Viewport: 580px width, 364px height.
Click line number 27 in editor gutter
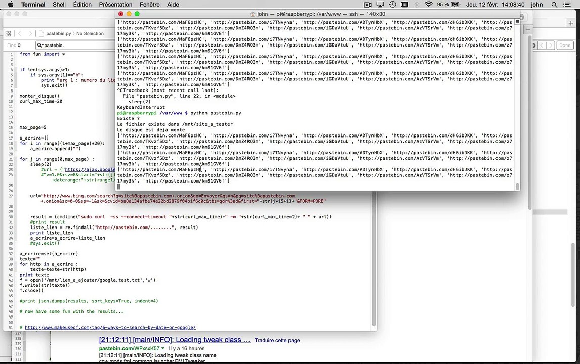[11, 196]
